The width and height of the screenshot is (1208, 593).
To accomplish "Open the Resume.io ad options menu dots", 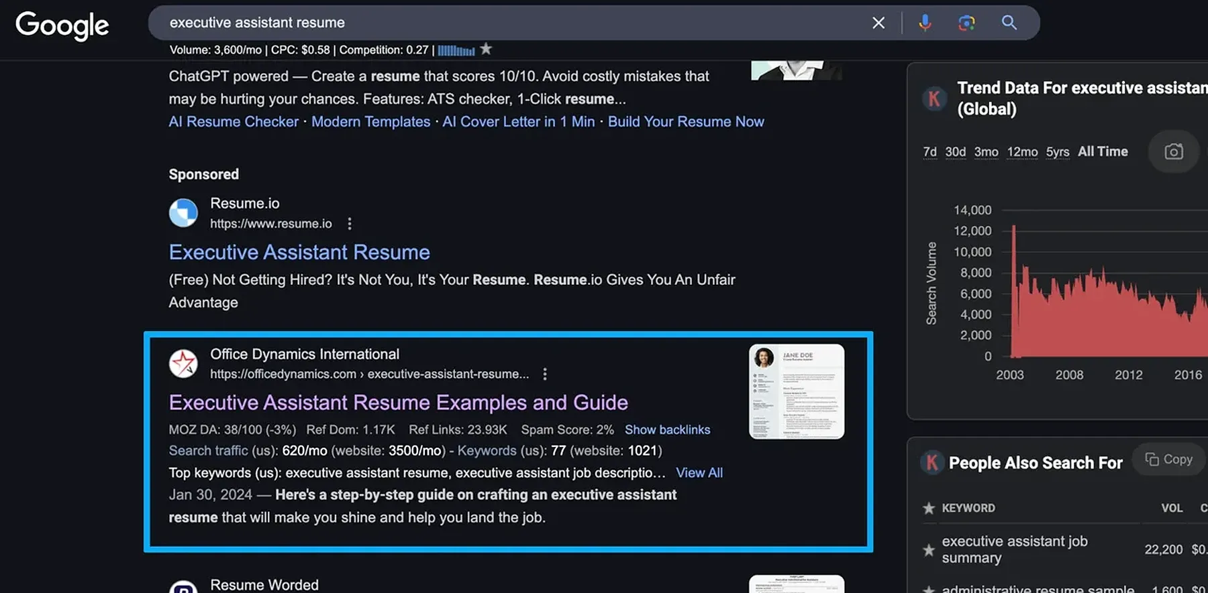I will [x=349, y=224].
